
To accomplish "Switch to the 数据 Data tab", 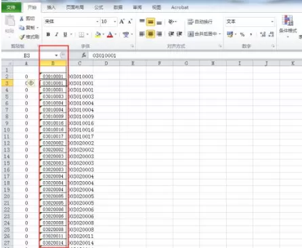I will (x=118, y=7).
